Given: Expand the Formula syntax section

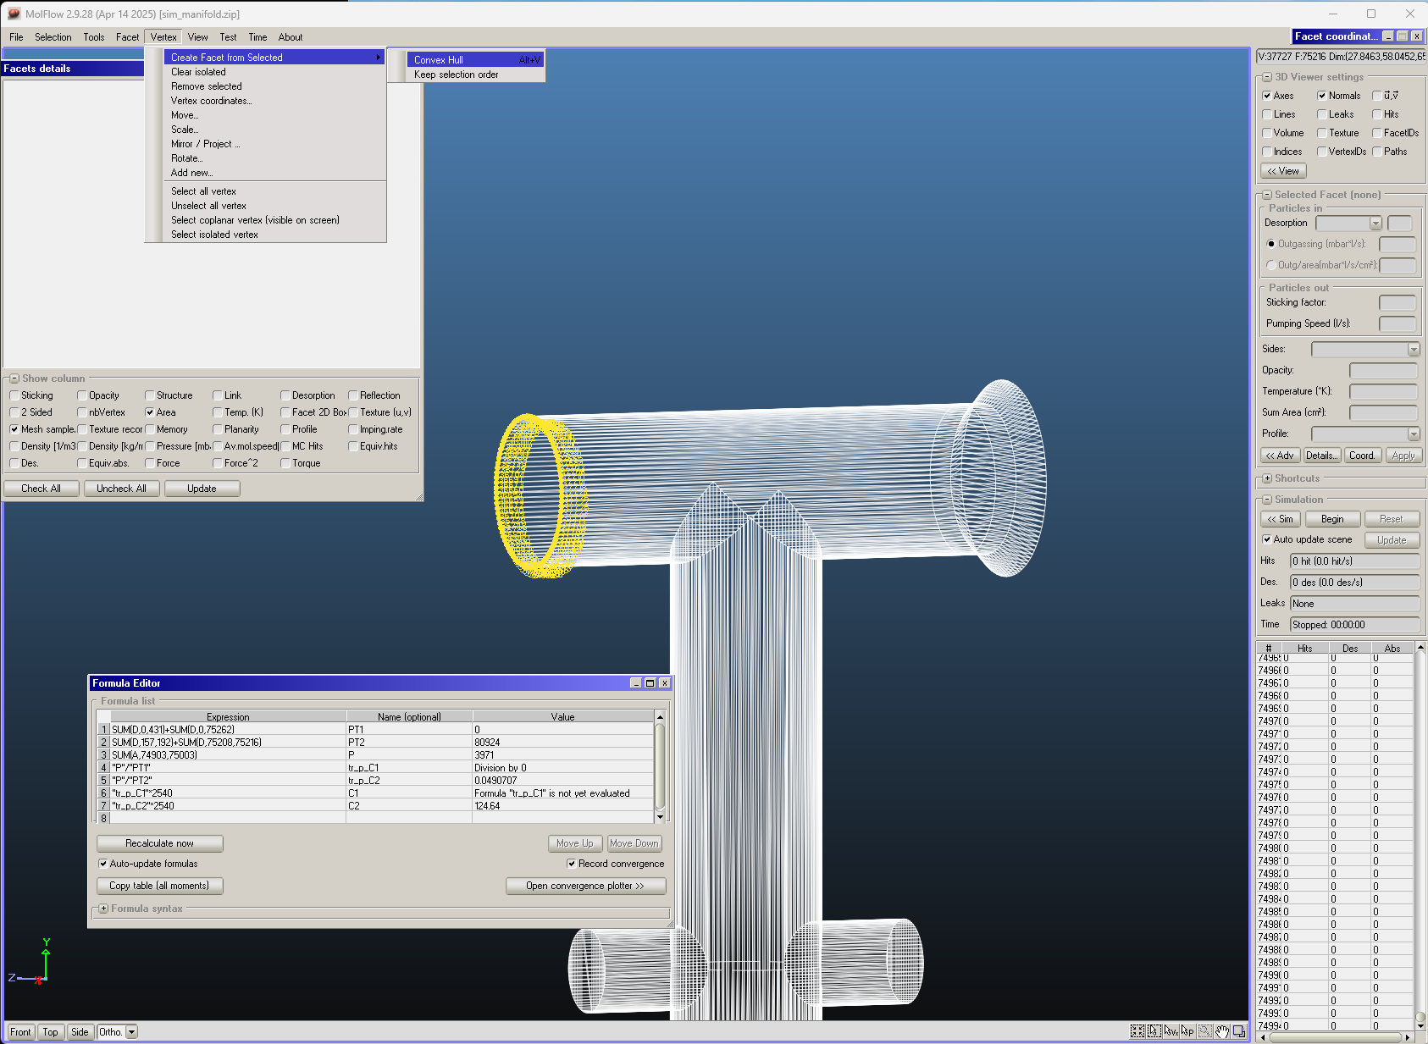Looking at the screenshot, I should [x=103, y=909].
